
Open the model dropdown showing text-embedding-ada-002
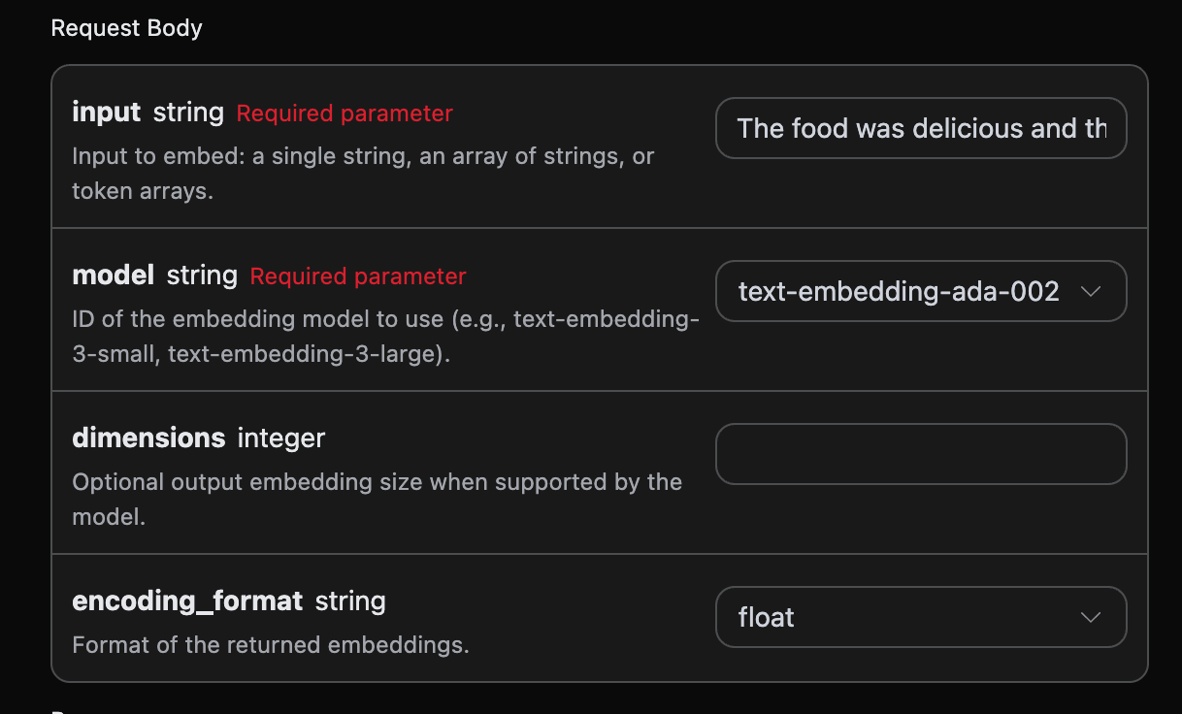899,291
